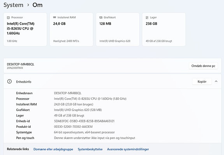Click Hastighed: 2400 MT/s text
Image resolution: width=224 pixels, height=155 pixels.
pyautogui.click(x=66, y=41)
